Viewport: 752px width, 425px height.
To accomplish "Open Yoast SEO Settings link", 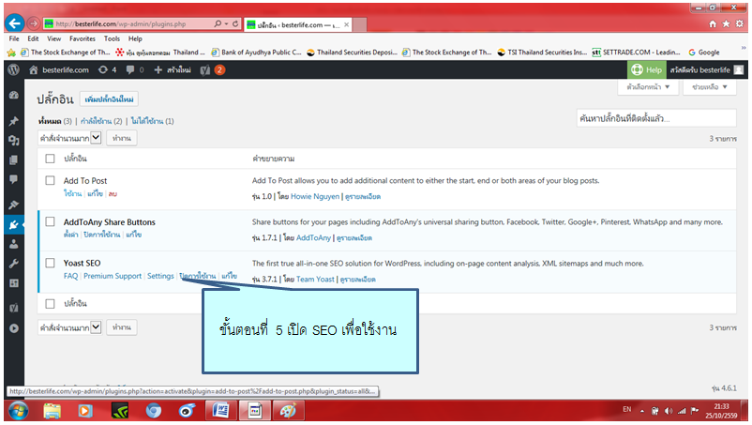I will click(160, 276).
